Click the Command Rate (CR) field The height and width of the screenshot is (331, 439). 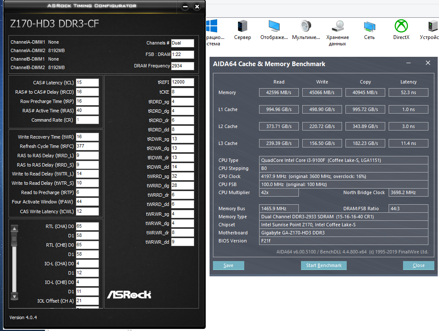[x=87, y=120]
